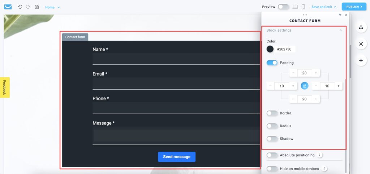This screenshot has height=174, width=370.
Task: Select the Contact form block label
Action: click(75, 37)
